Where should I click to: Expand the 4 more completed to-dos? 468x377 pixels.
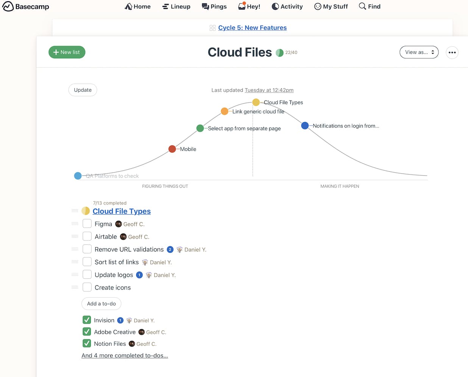point(125,355)
